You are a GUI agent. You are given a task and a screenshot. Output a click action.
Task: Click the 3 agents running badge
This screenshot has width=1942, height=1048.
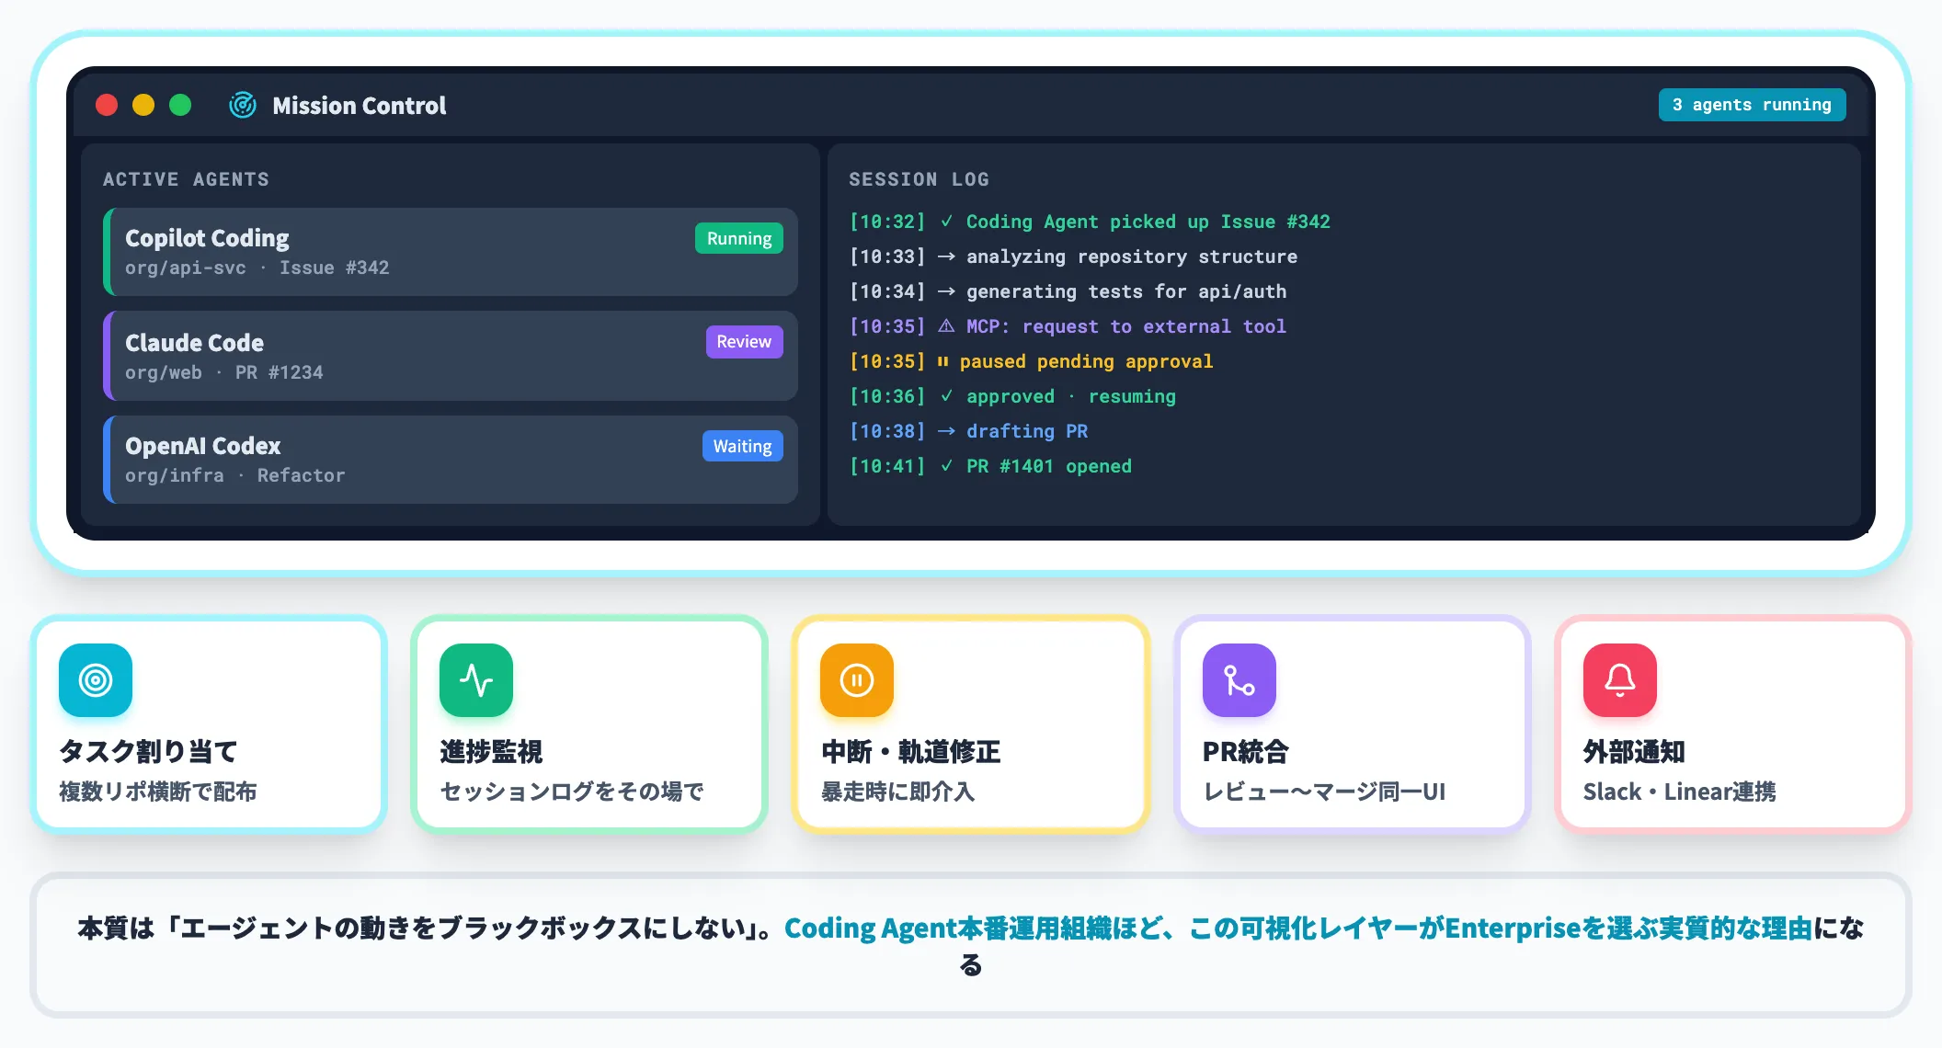coord(1752,105)
